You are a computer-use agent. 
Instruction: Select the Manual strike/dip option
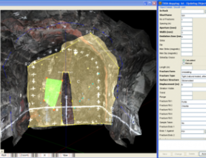(184, 64)
